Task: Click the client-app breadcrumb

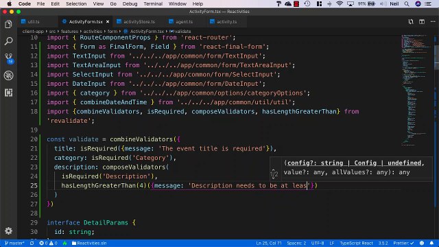Action: pos(33,32)
